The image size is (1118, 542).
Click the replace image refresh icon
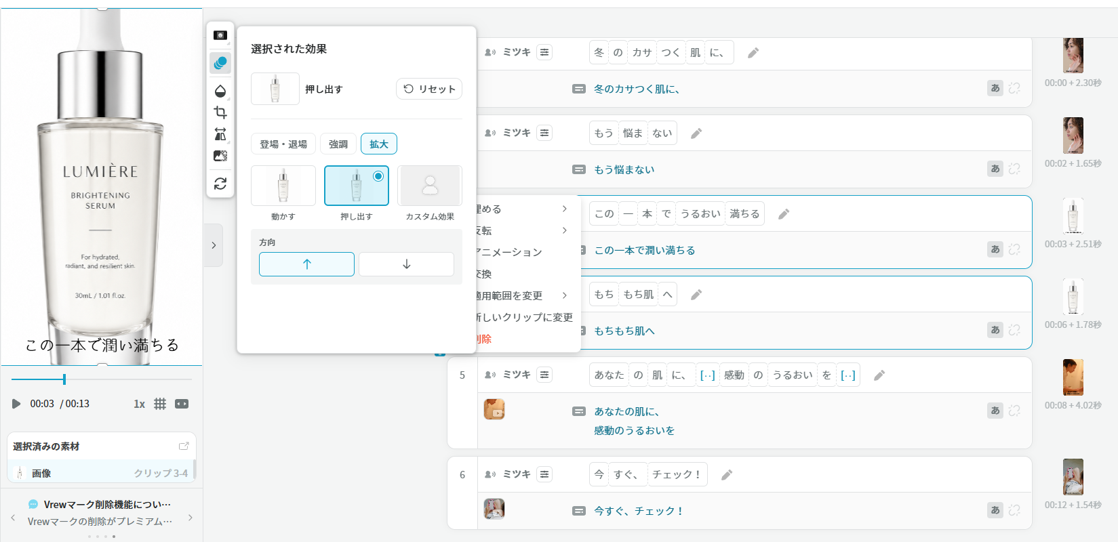coord(220,184)
